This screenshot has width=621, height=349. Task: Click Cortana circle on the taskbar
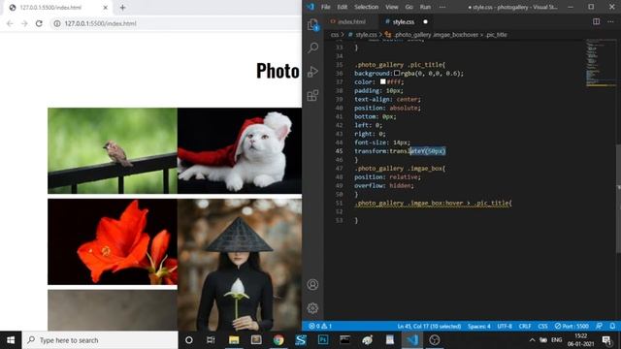(x=189, y=340)
